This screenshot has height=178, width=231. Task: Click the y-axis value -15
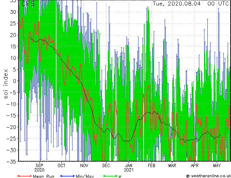coord(11,116)
